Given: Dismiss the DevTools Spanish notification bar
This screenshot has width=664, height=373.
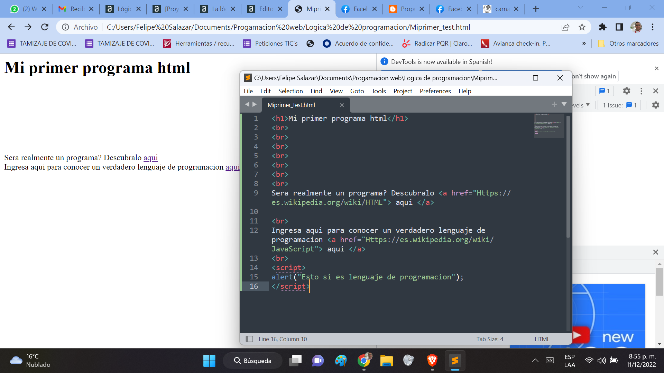Looking at the screenshot, I should click(657, 68).
